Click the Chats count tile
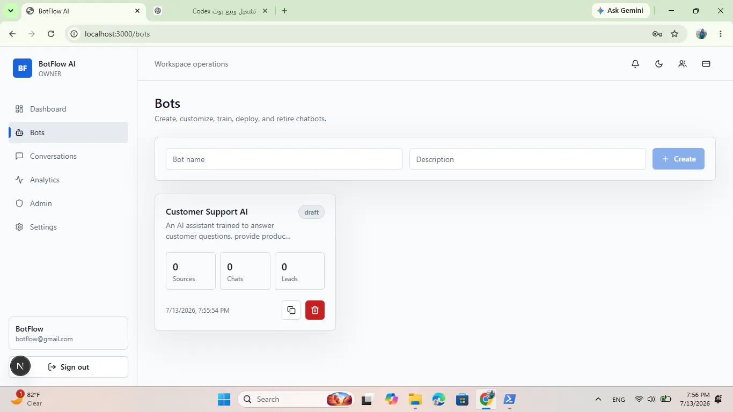Screen dimensions: 733x412 click(x=245, y=271)
